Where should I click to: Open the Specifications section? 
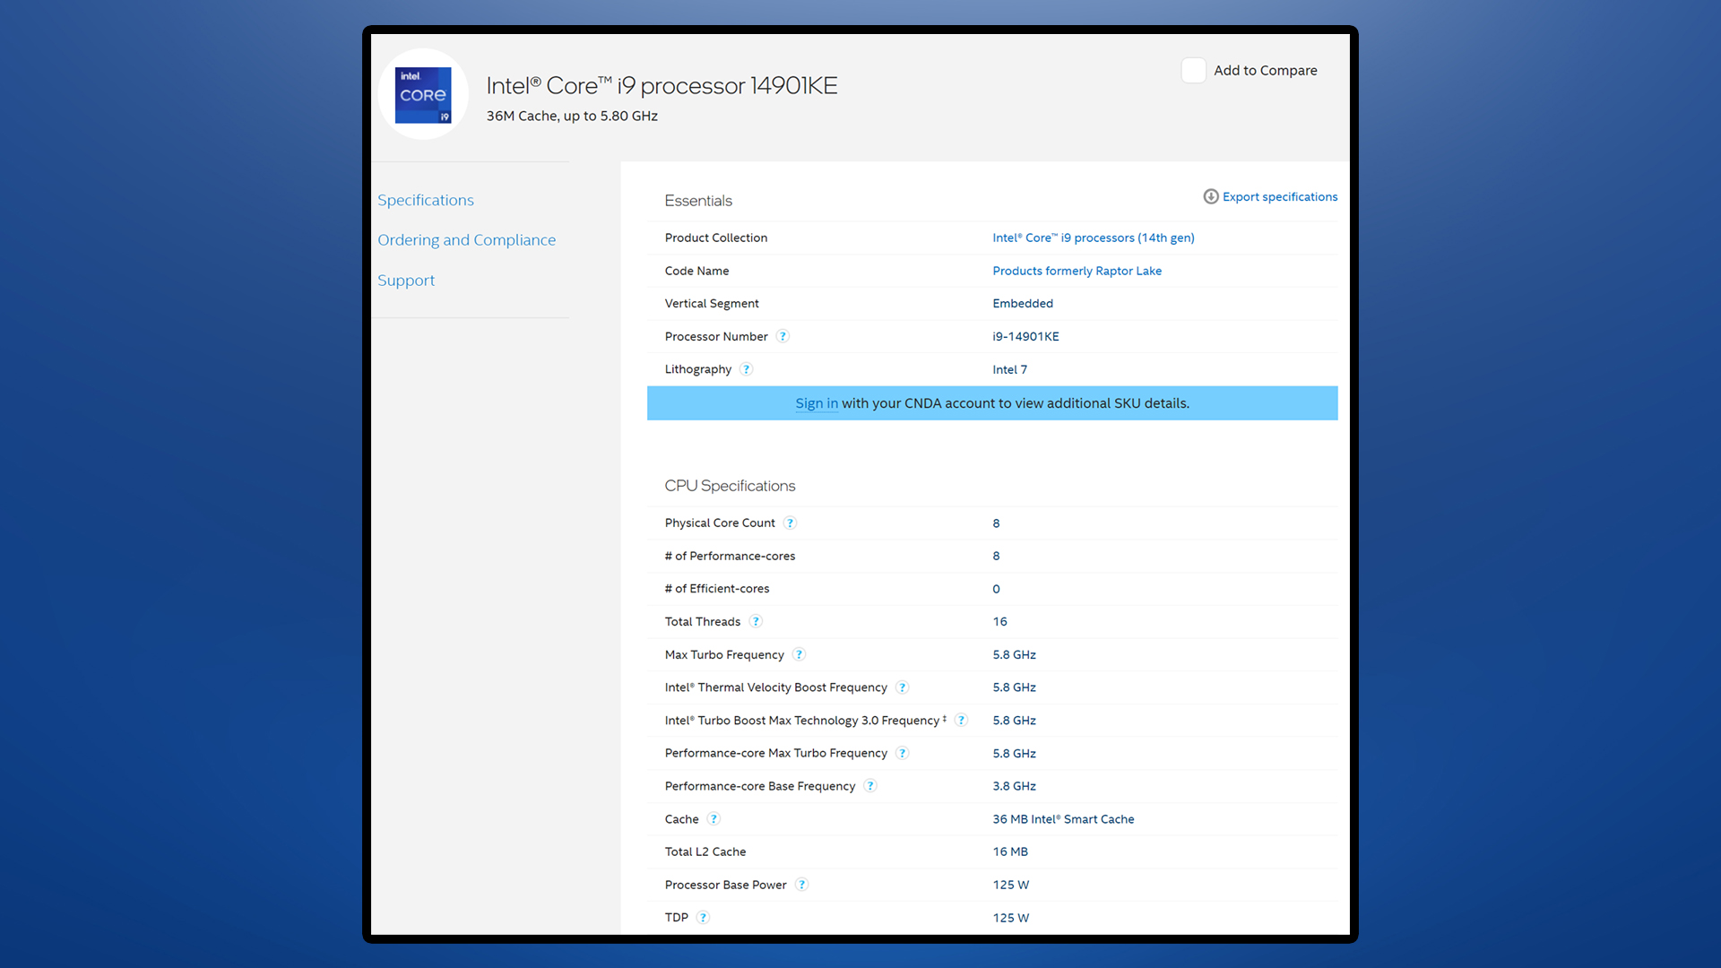pyautogui.click(x=426, y=199)
